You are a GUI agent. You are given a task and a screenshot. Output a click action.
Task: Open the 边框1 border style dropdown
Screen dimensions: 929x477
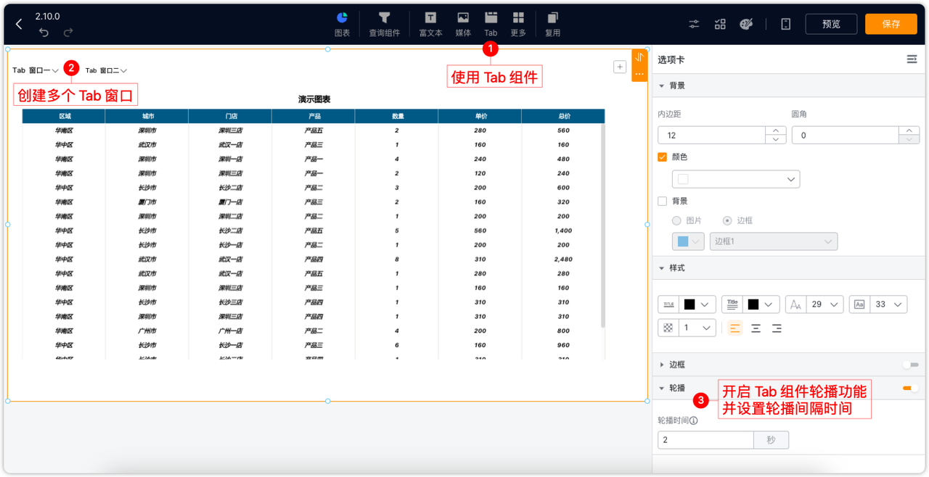(773, 241)
